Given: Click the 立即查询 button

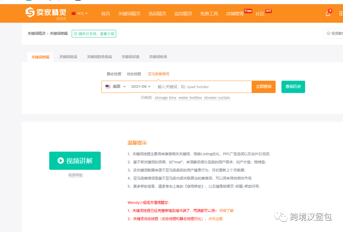Looking at the screenshot, I should coord(263,87).
